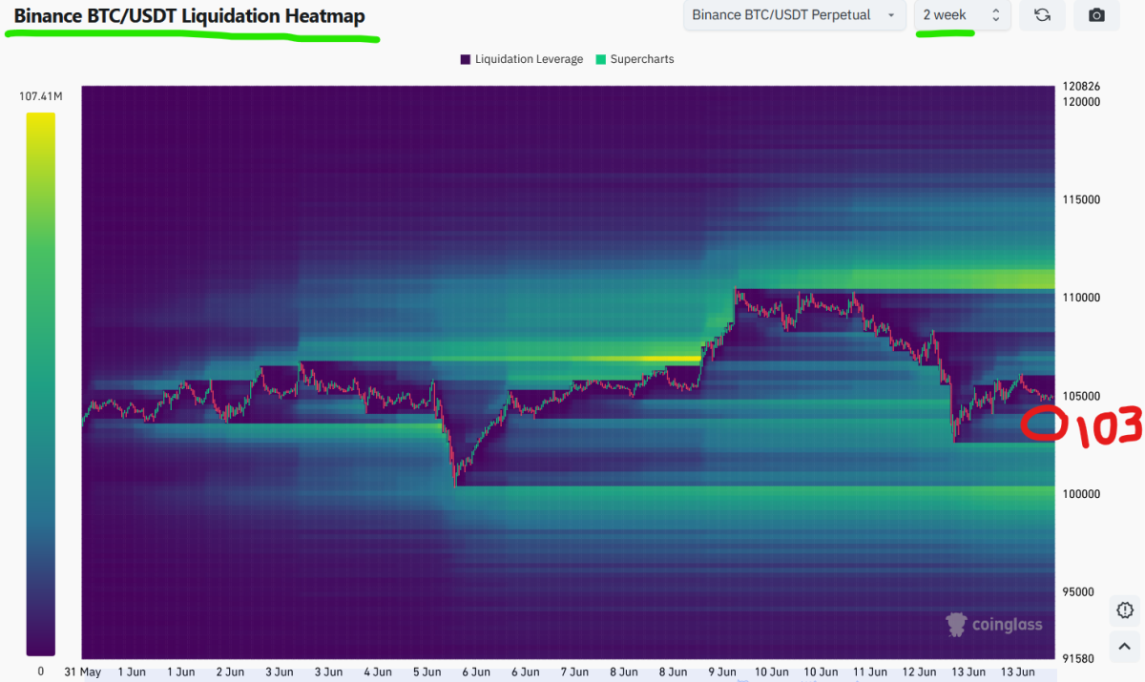
Task: Click the 11 Jun date axis label
Action: click(x=871, y=672)
